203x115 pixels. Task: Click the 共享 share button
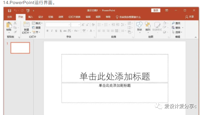click(190, 17)
